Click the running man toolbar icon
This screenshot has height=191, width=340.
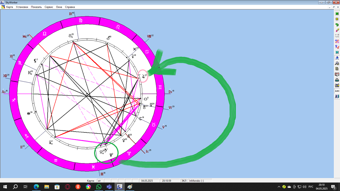click(x=337, y=58)
